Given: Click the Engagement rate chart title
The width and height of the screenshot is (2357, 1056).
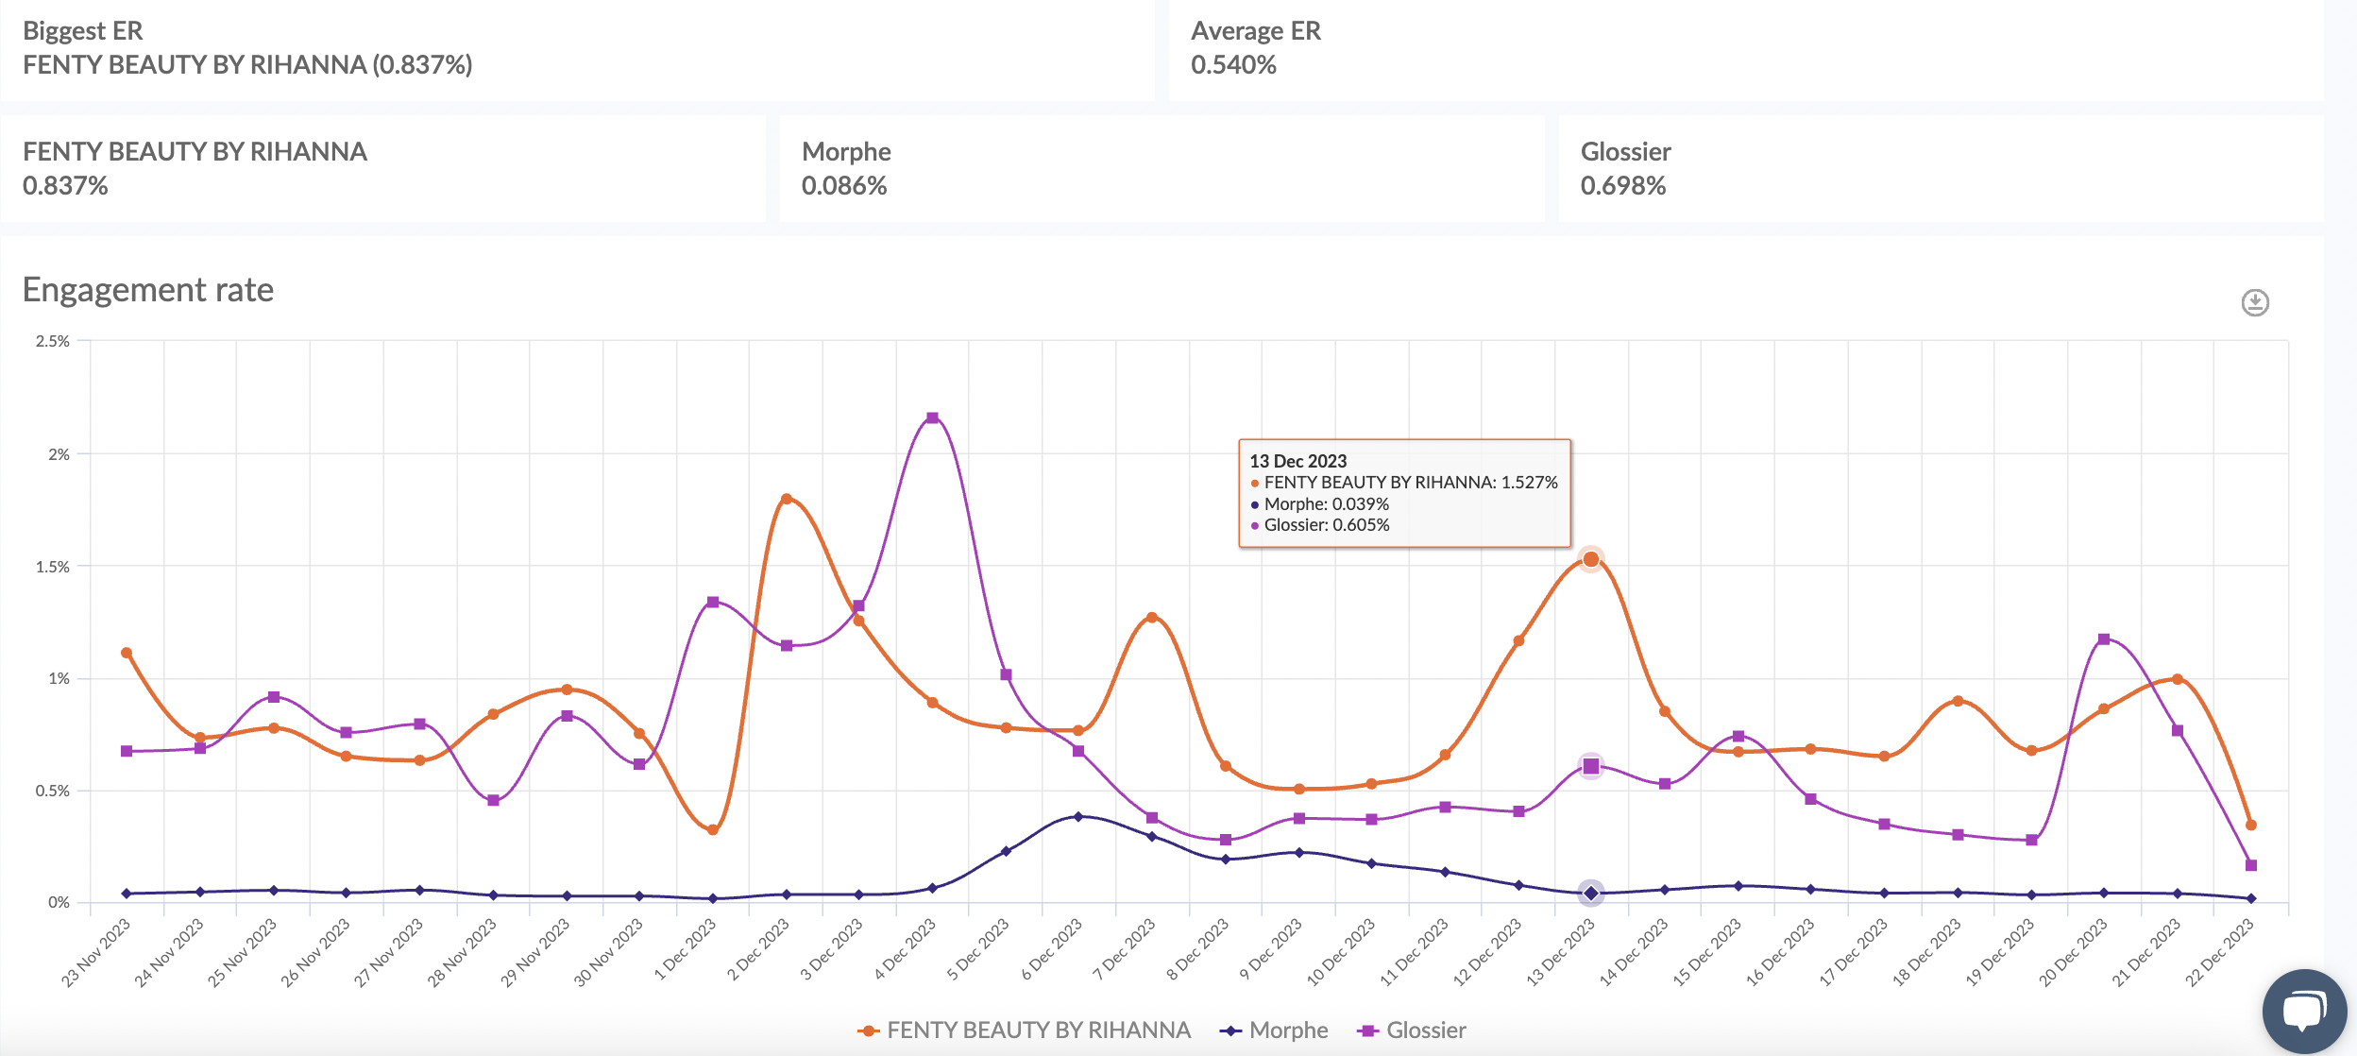Looking at the screenshot, I should click(148, 289).
